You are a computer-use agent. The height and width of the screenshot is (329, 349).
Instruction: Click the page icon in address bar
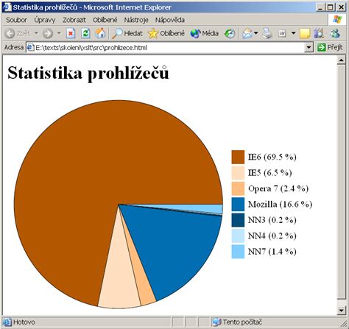click(30, 47)
